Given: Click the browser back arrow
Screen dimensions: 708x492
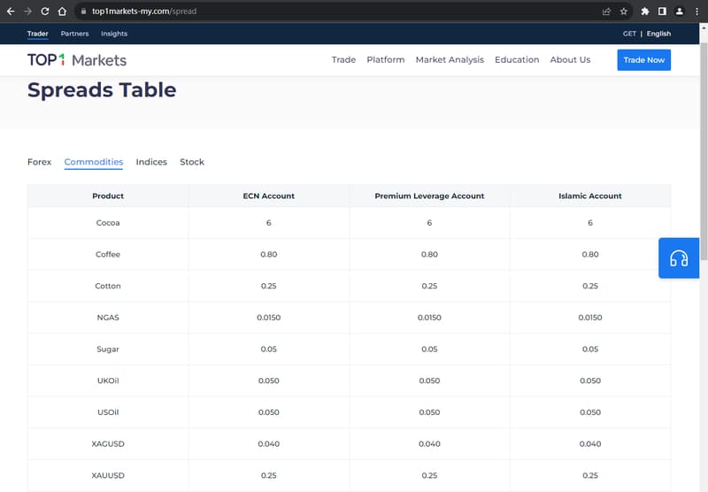Looking at the screenshot, I should (11, 12).
